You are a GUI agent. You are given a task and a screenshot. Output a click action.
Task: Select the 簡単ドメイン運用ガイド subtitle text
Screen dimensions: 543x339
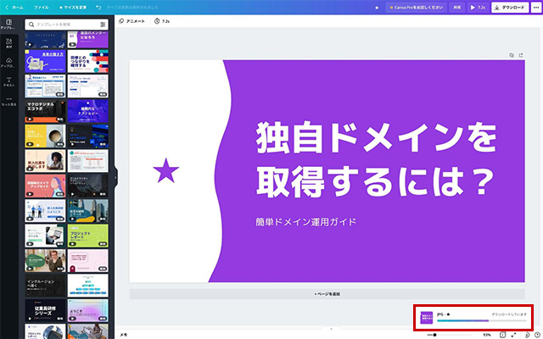coord(305,222)
